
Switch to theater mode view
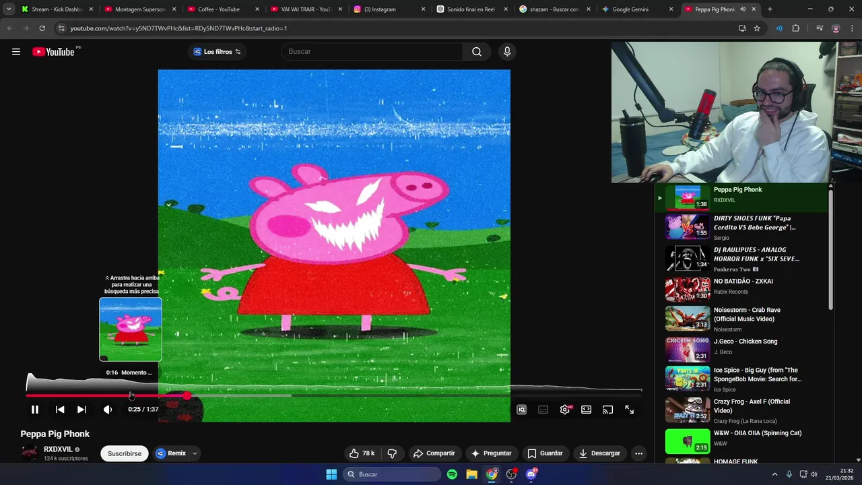pyautogui.click(x=587, y=410)
